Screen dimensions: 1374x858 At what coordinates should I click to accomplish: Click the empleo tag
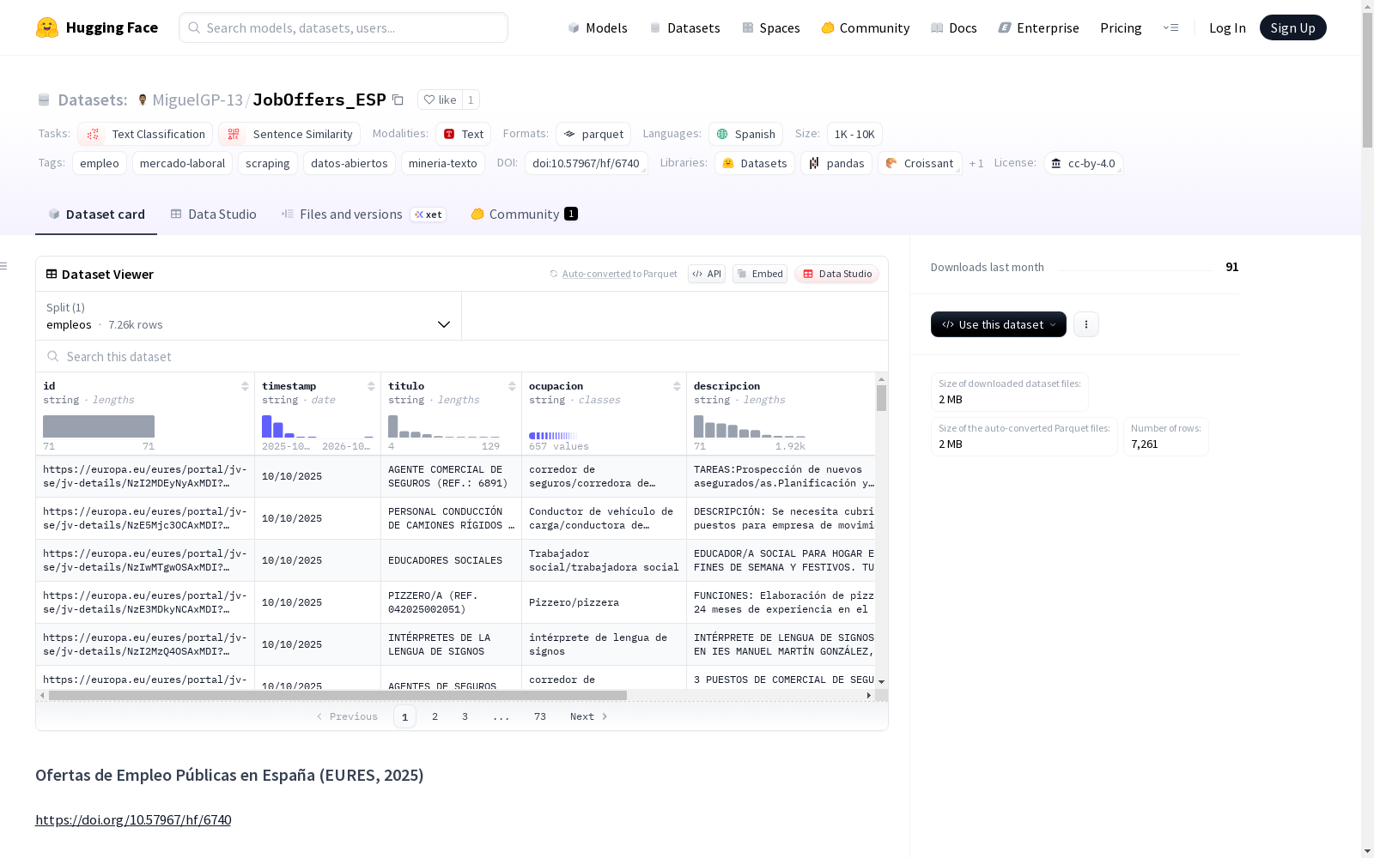(x=100, y=163)
